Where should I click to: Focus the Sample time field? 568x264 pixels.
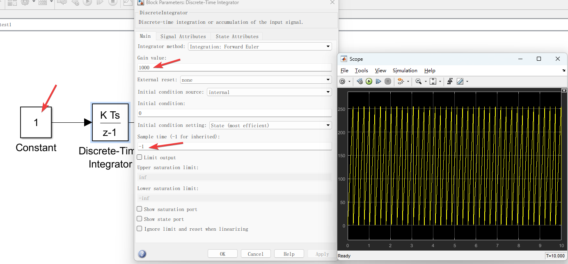pos(234,146)
